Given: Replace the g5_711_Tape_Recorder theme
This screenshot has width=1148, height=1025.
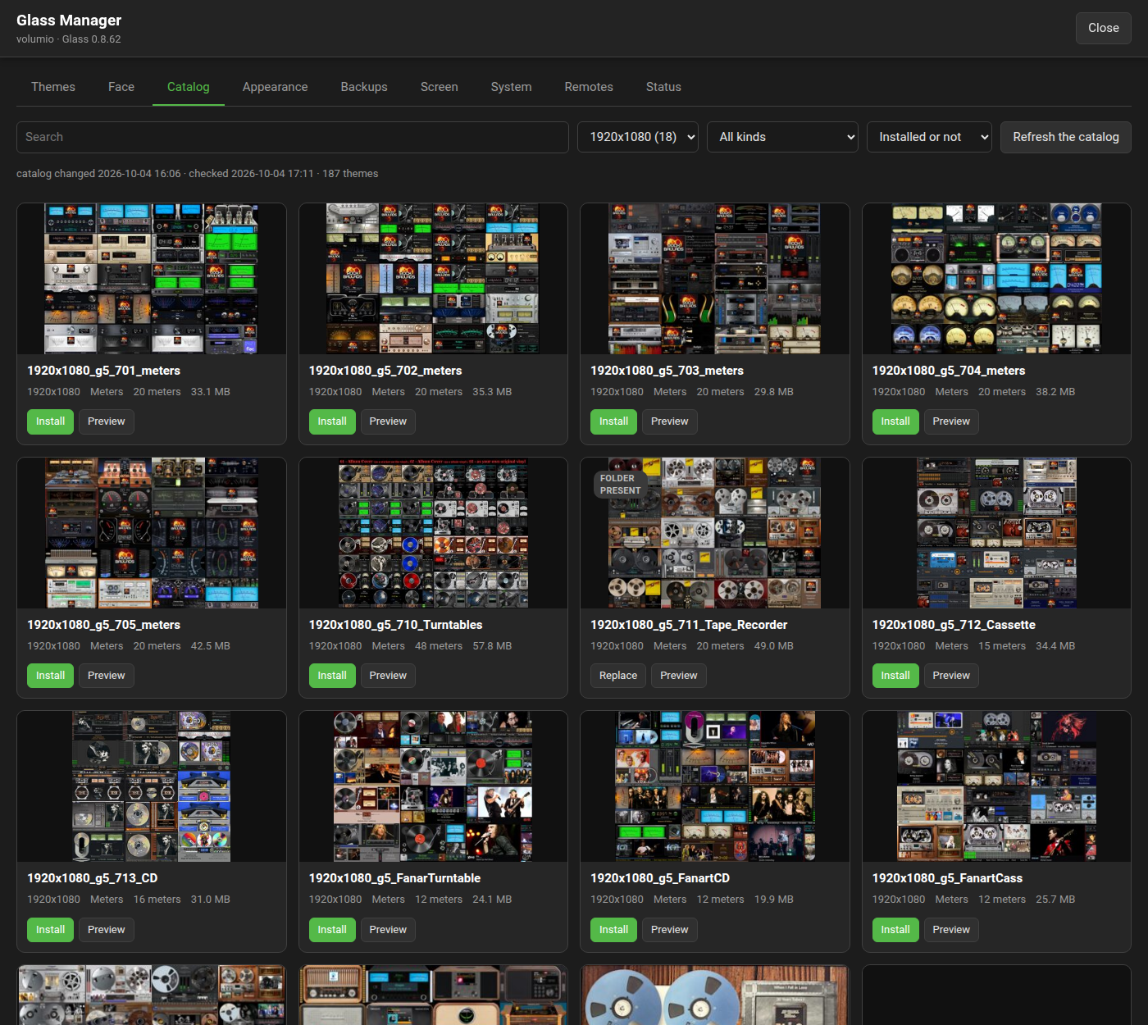Looking at the screenshot, I should 618,676.
